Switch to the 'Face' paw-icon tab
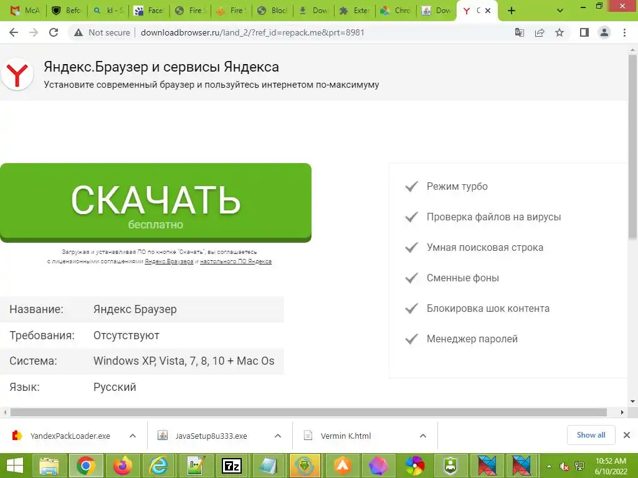Screen dimensions: 638x478 149,11
